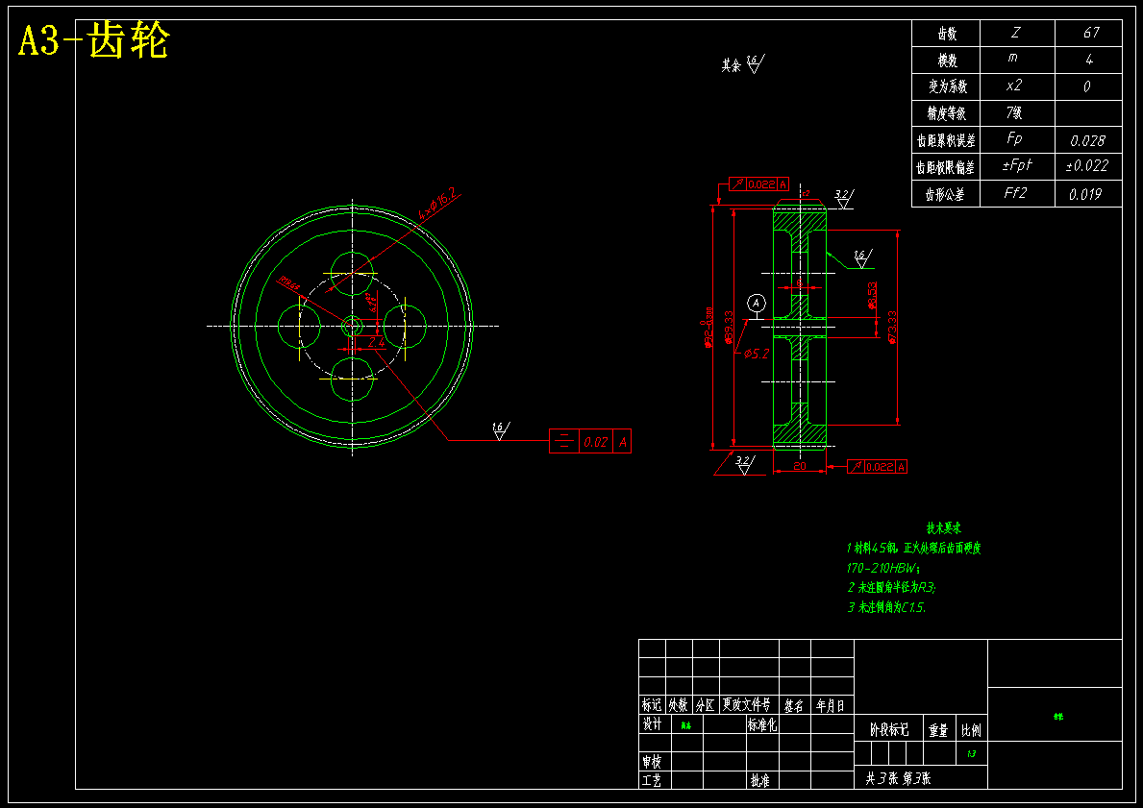Click the "170-210HBW" hardness line
The image size is (1143, 808).
[883, 569]
